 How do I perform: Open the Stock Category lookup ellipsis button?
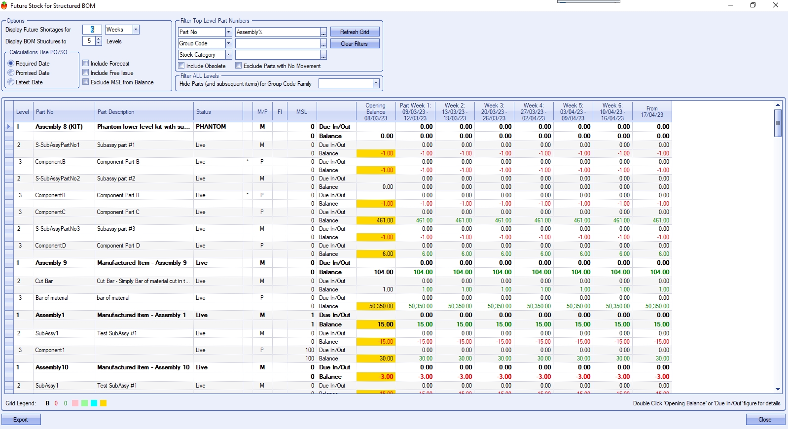click(323, 55)
